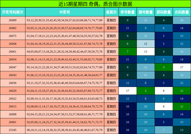191x134 pixels.
Task: Select the 奇号数量 column header
Action: [x=127, y=12]
